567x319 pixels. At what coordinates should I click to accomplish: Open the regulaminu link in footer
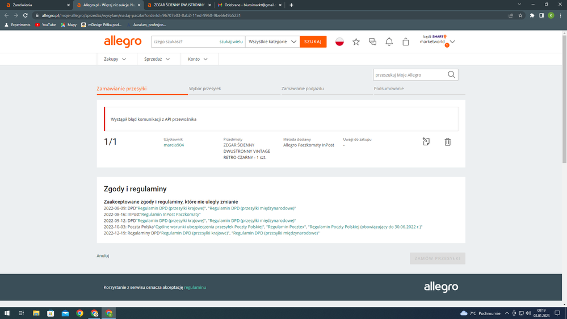195,287
